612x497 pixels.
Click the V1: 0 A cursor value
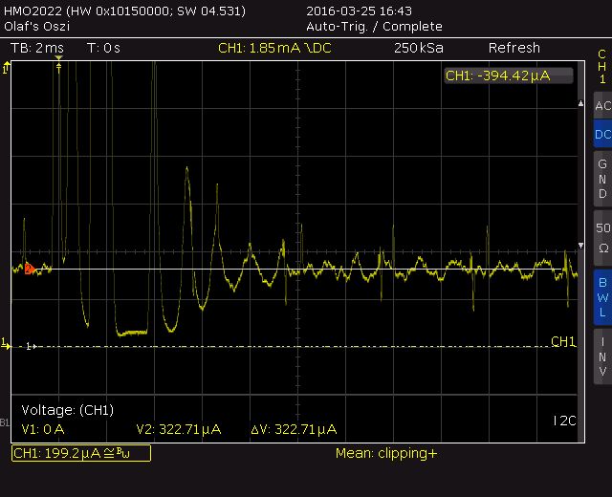(43, 429)
